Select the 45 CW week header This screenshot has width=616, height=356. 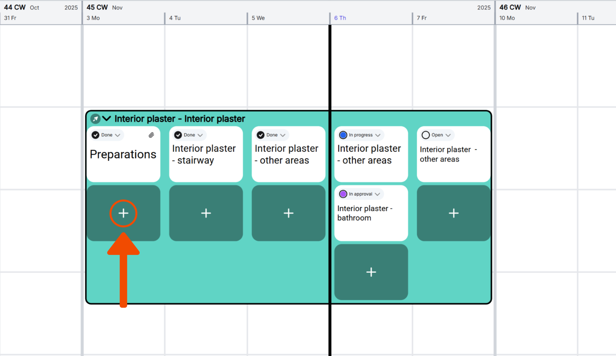pos(97,7)
